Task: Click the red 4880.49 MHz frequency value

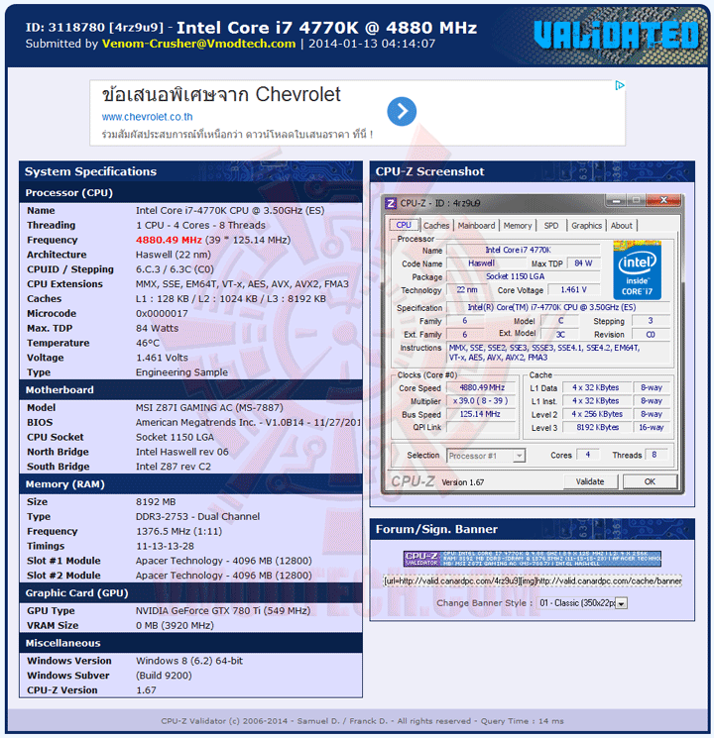Action: pyautogui.click(x=169, y=240)
